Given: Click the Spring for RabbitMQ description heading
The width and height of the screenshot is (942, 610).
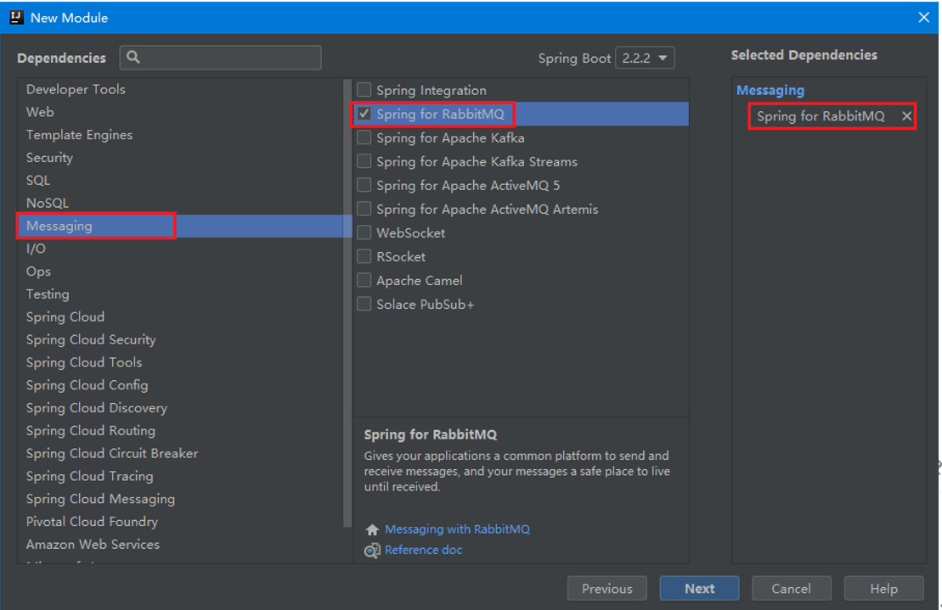Looking at the screenshot, I should [430, 435].
